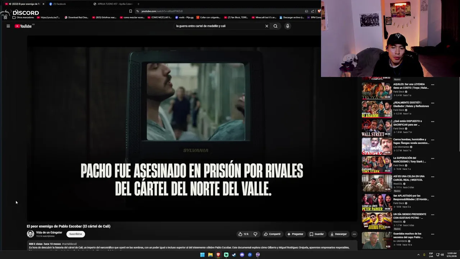This screenshot has height=259, width=460.
Task: Run the search with the magnifier button
Action: pos(275,26)
